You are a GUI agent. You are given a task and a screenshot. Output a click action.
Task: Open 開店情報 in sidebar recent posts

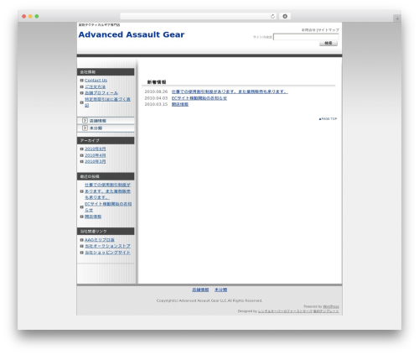93,217
